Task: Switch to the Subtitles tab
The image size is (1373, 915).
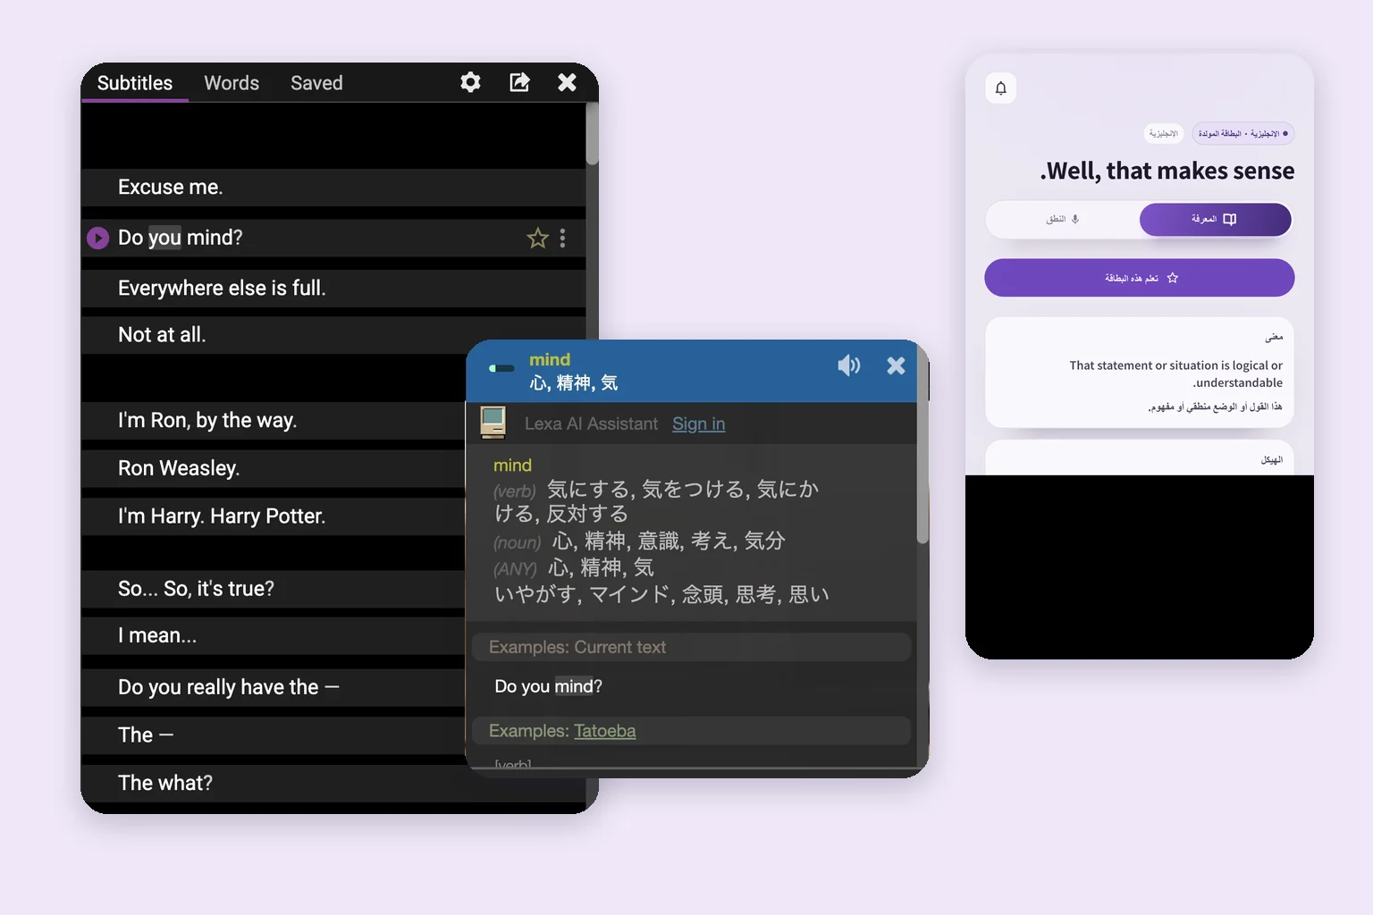Action: coord(135,83)
